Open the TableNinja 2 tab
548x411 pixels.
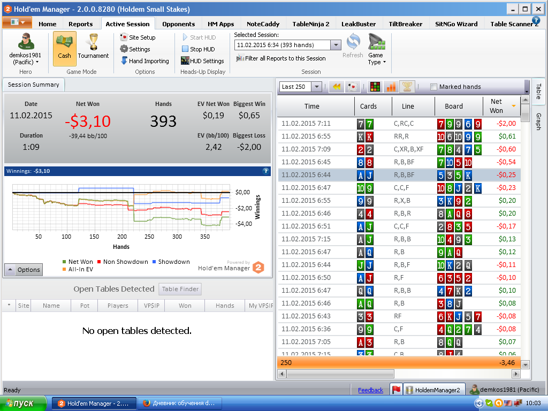311,24
